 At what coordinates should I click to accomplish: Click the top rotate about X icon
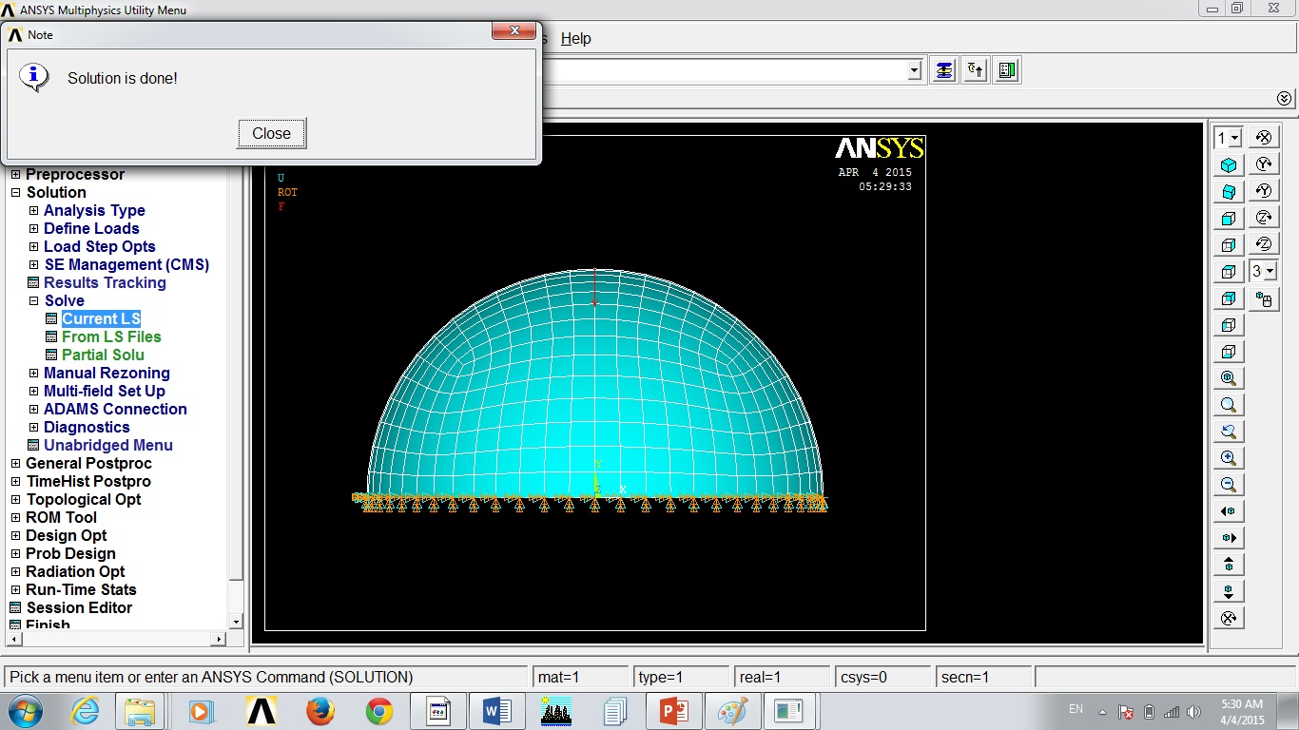pyautogui.click(x=1264, y=138)
